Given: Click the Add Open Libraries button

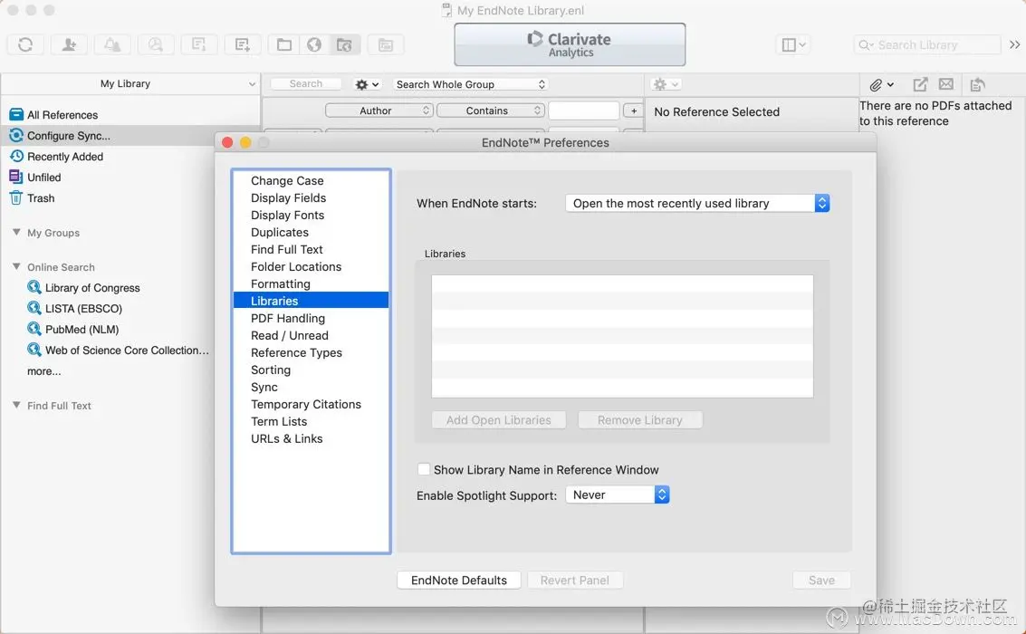Looking at the screenshot, I should click(x=499, y=420).
